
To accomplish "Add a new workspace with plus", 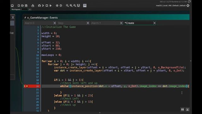I will 30,9.
